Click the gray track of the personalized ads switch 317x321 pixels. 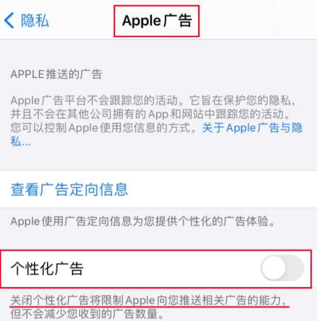[x=295, y=268]
